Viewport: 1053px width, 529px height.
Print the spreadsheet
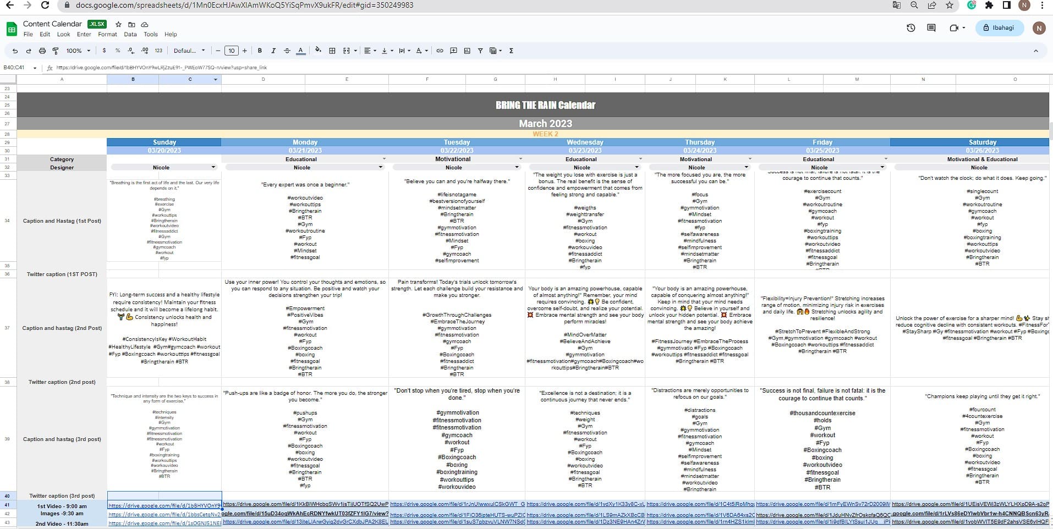tap(42, 51)
